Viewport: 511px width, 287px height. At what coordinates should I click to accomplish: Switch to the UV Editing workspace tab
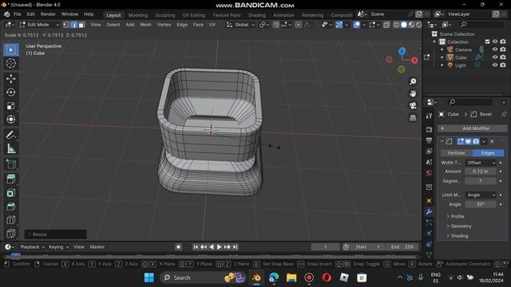point(193,15)
